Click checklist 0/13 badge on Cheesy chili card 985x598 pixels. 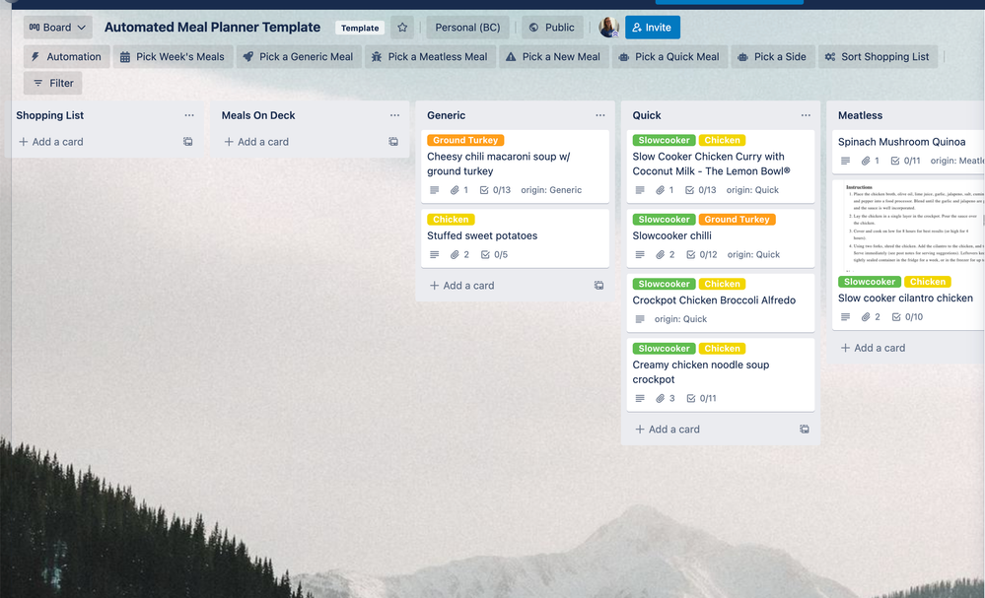point(495,190)
